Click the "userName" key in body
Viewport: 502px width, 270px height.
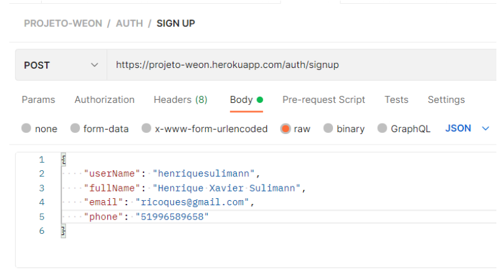(x=112, y=173)
